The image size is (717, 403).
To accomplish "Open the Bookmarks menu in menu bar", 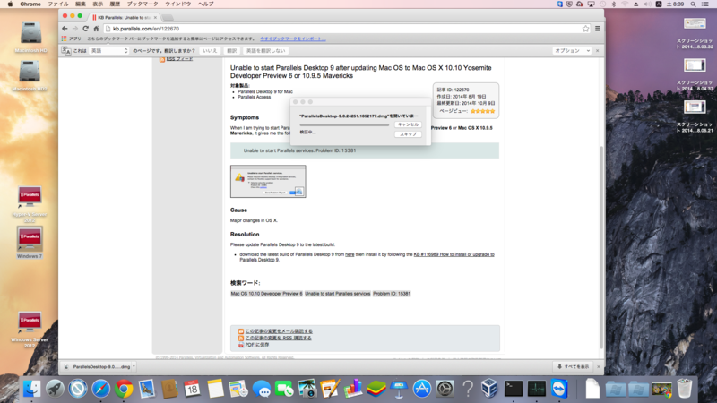I will point(143,4).
